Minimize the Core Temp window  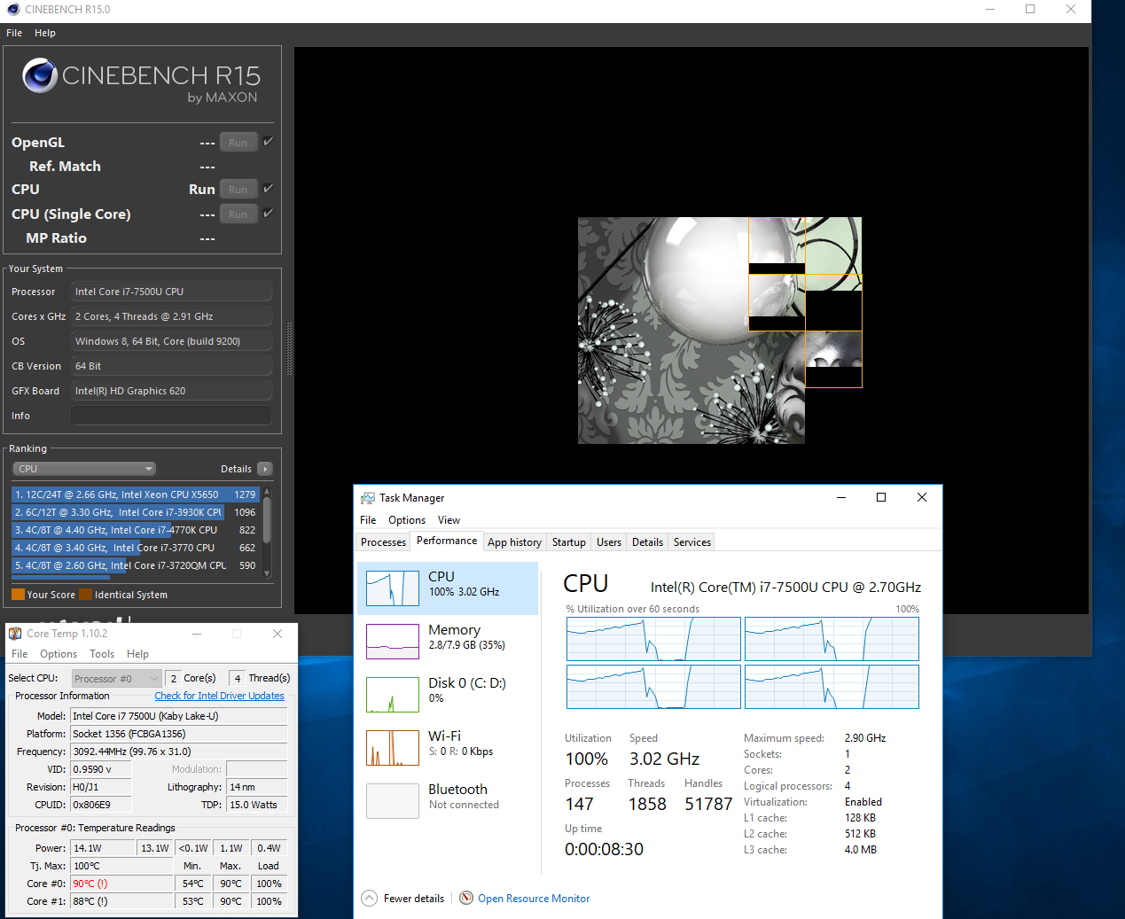(197, 634)
